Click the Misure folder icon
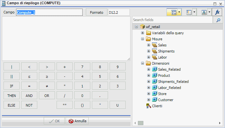The width and height of the screenshot is (225, 128). (x=148, y=39)
